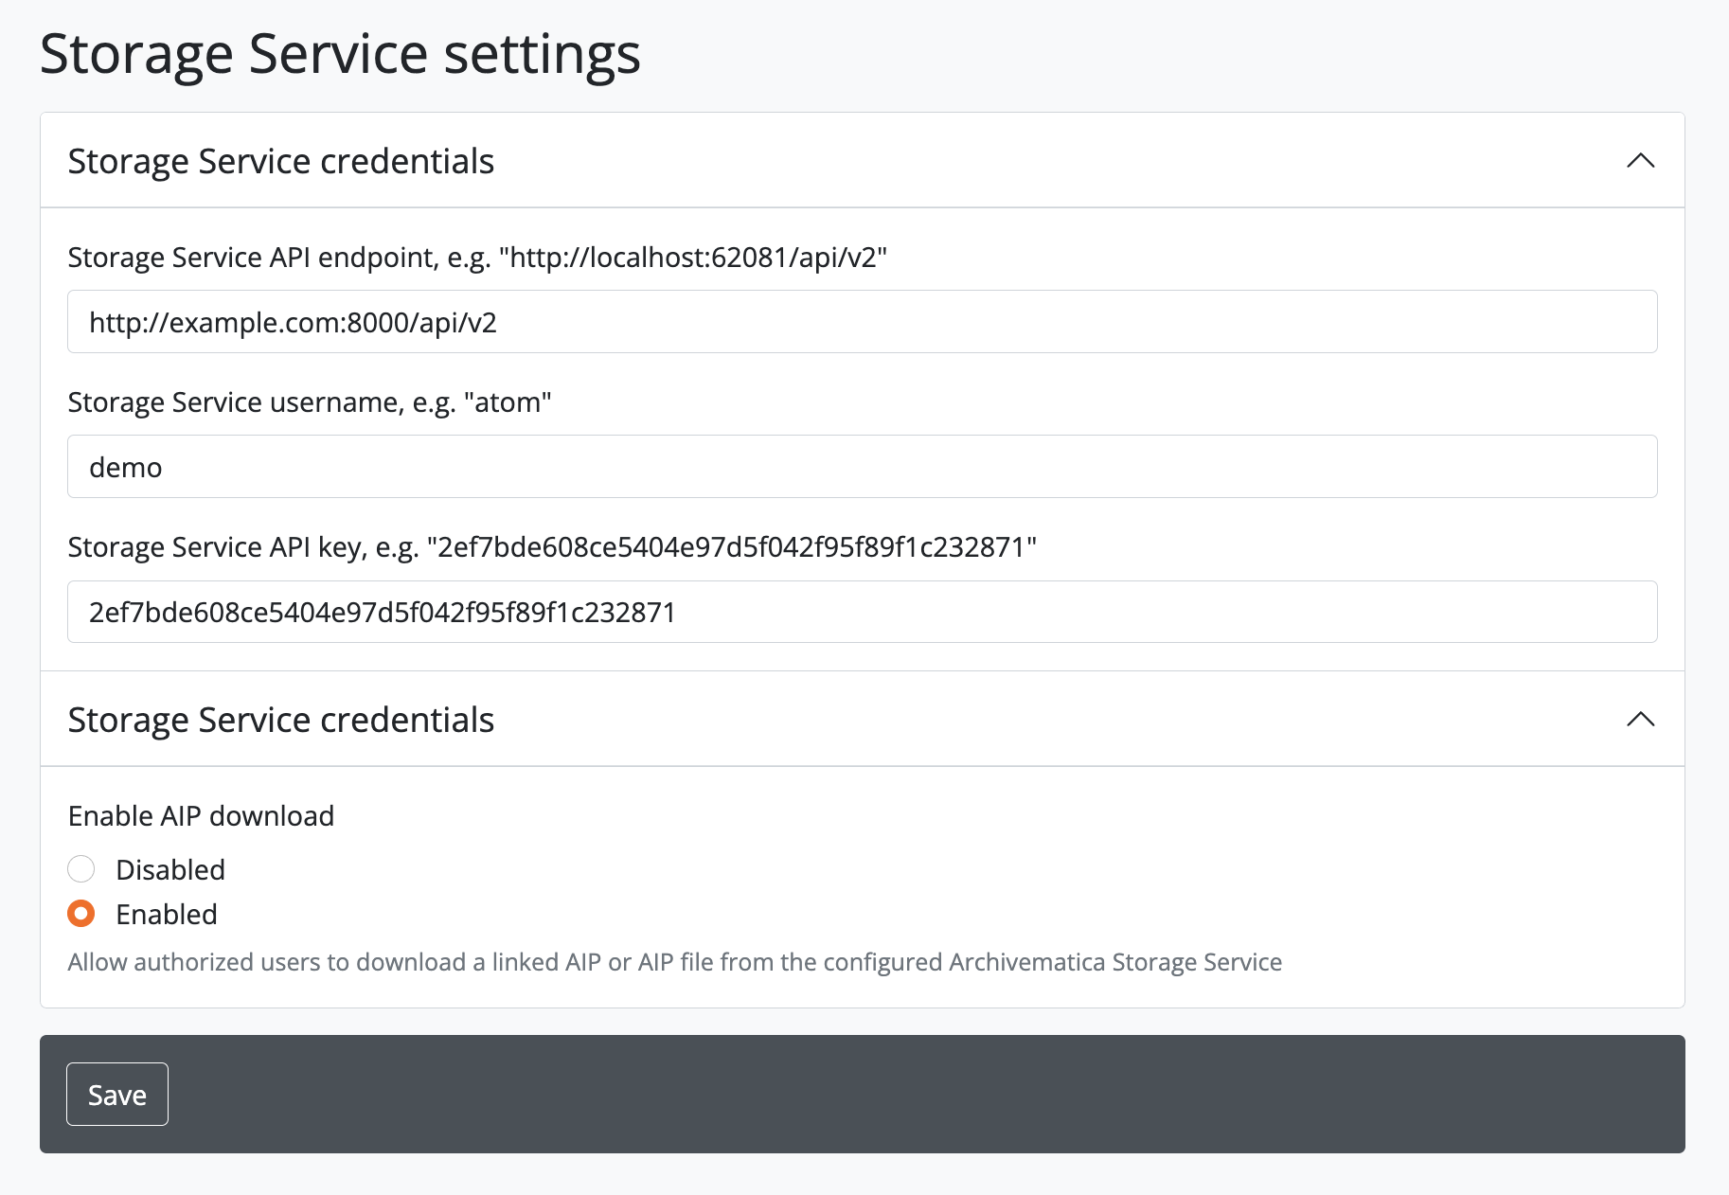1729x1195 pixels.
Task: Click the "Storage Service settings" page heading
Action: 340,54
